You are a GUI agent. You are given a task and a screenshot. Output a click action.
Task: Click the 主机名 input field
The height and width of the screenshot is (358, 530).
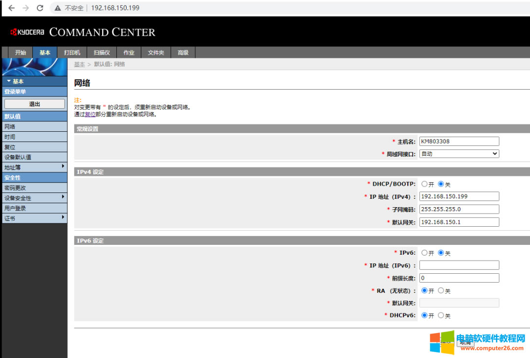pos(459,141)
